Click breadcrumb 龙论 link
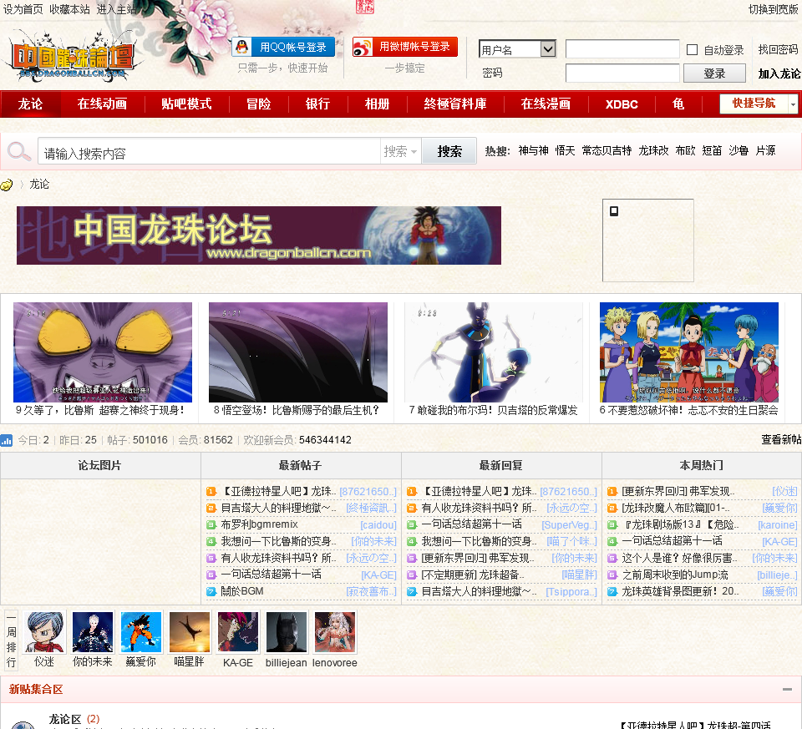 pos(39,185)
